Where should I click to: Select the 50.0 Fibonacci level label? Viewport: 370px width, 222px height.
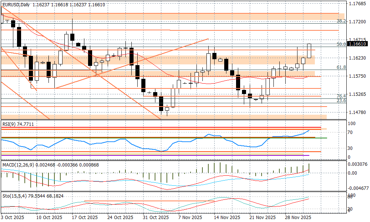click(x=341, y=44)
